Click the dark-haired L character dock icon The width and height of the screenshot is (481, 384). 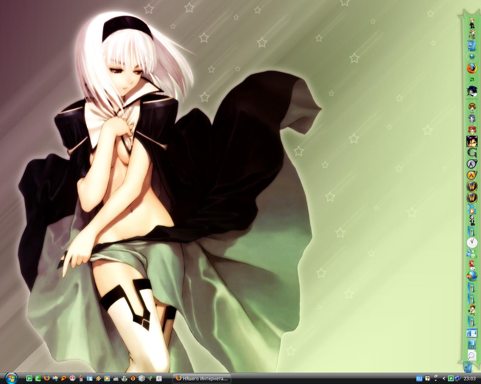pos(472,91)
